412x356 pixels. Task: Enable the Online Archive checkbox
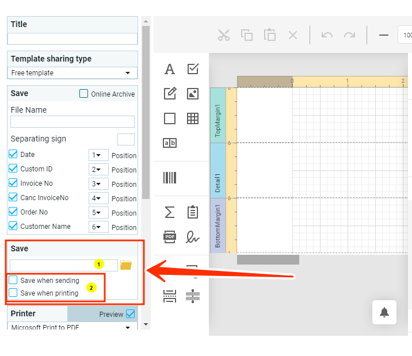click(x=84, y=94)
